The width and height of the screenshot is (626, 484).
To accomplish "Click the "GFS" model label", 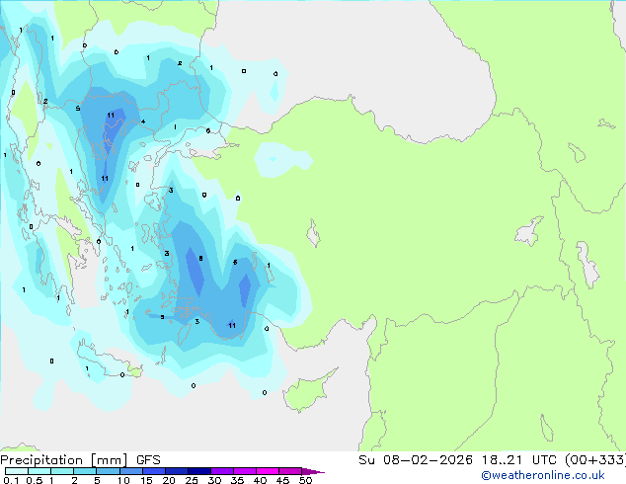I will 148,460.
